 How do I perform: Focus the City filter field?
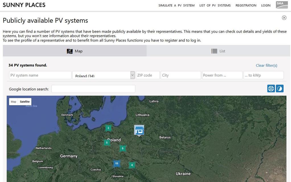point(181,75)
